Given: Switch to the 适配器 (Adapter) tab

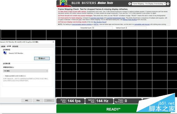Looking at the screenshot, I should (3, 46).
